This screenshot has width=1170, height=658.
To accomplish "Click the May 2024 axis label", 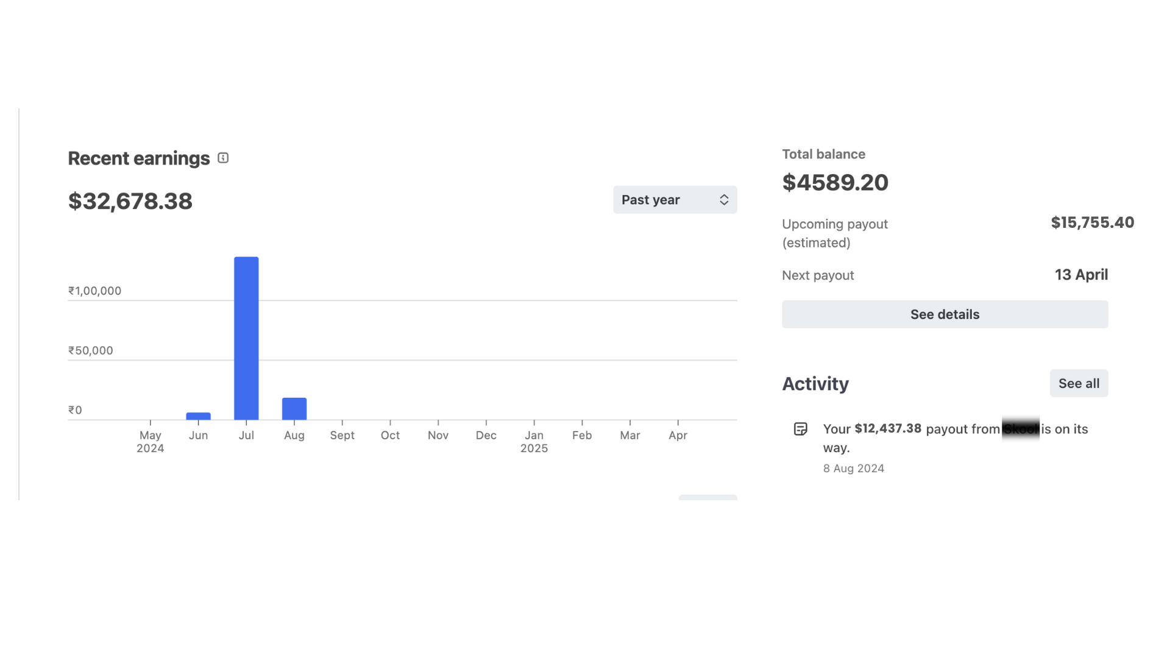I will coord(151,442).
